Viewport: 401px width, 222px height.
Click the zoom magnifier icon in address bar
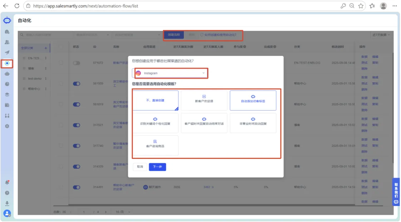coord(352,6)
